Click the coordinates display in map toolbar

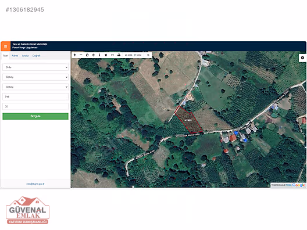pyautogui.click(x=133, y=55)
